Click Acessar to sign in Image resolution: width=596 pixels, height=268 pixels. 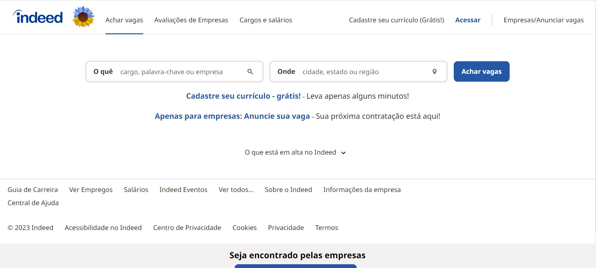[x=468, y=20]
